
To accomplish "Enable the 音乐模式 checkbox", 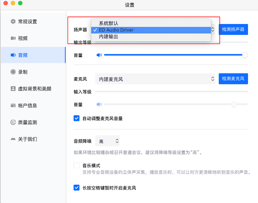I will (x=77, y=165).
